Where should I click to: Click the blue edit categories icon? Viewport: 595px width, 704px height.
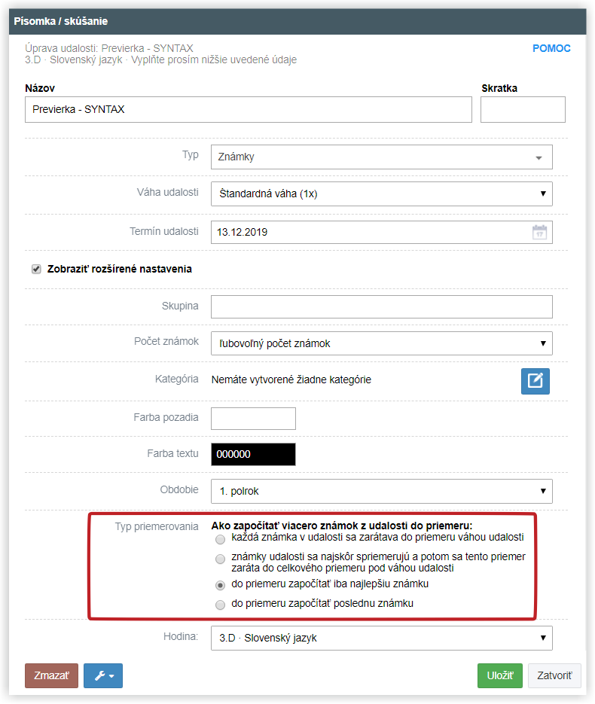click(535, 381)
